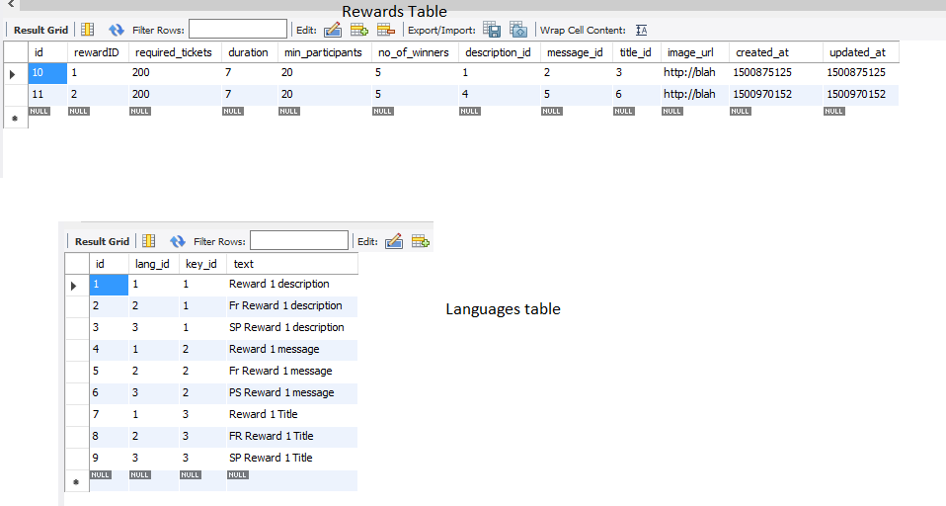Select cell 'PS Reward 1 message'

(292, 393)
